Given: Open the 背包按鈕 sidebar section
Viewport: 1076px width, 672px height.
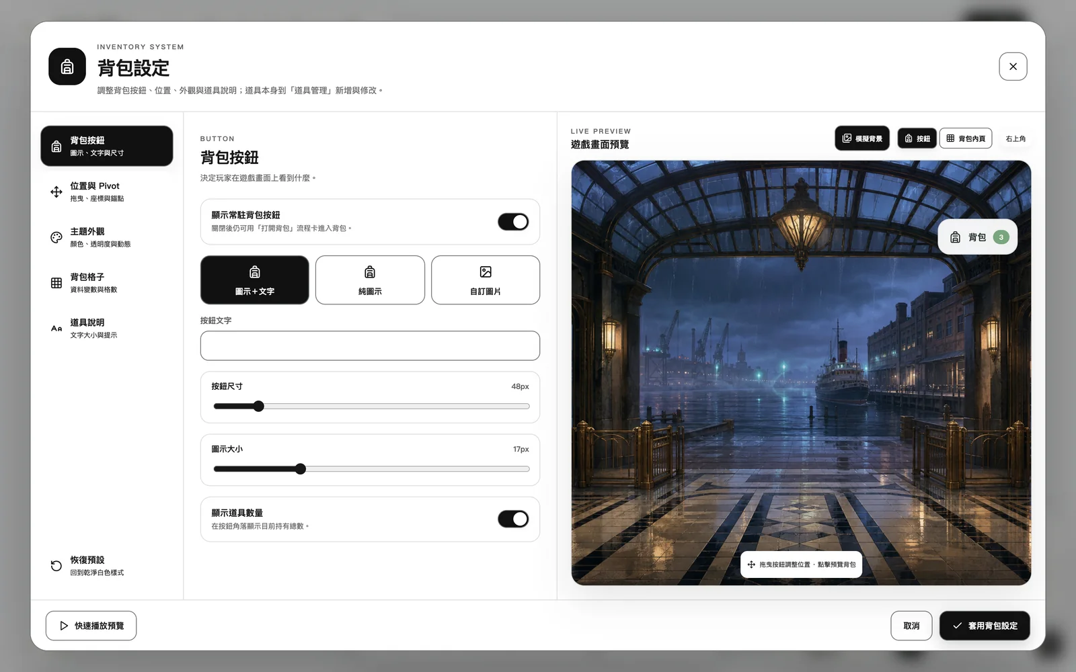Looking at the screenshot, I should tap(106, 146).
